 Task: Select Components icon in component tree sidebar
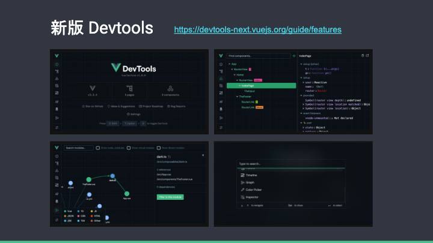(x=221, y=79)
